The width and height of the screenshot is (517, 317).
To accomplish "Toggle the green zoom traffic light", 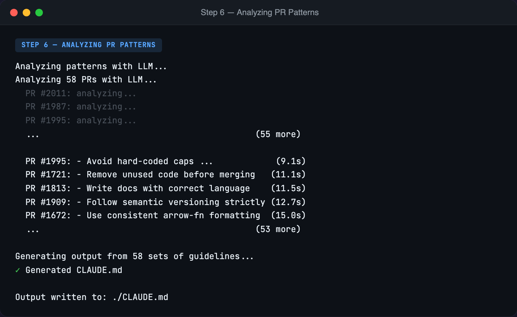I will 39,13.
